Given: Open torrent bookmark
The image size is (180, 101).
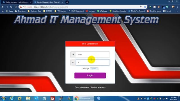Looking at the screenshot, I should pyautogui.click(x=167, y=11).
